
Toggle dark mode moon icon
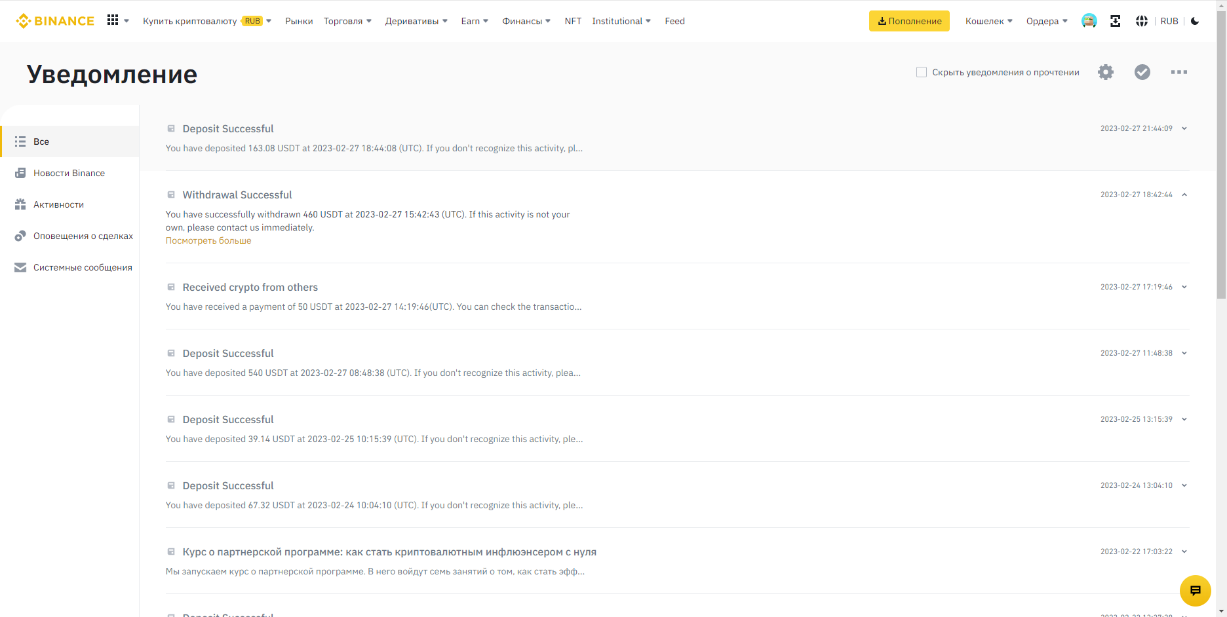tap(1195, 21)
